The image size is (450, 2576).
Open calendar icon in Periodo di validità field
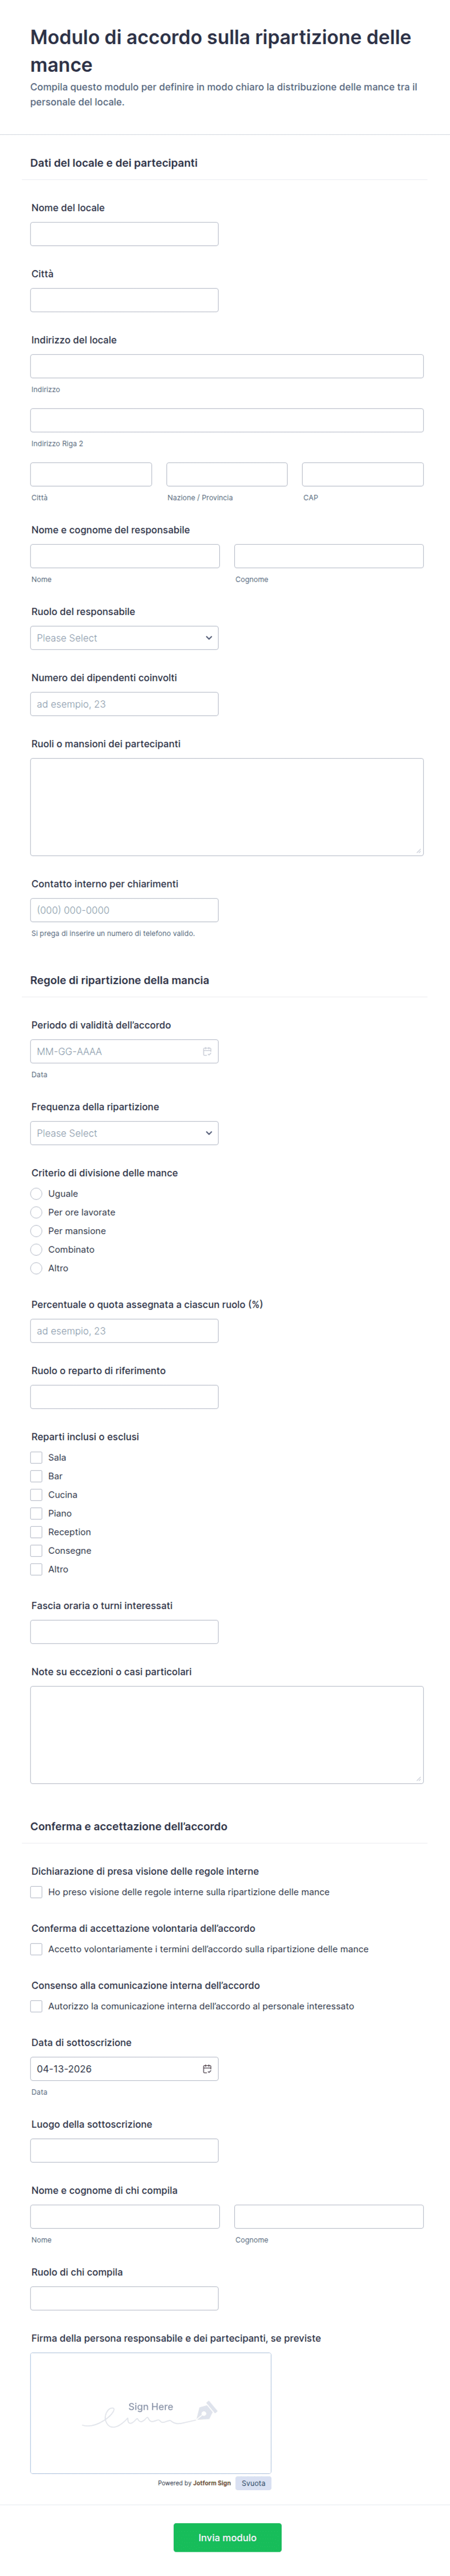pos(207,1051)
